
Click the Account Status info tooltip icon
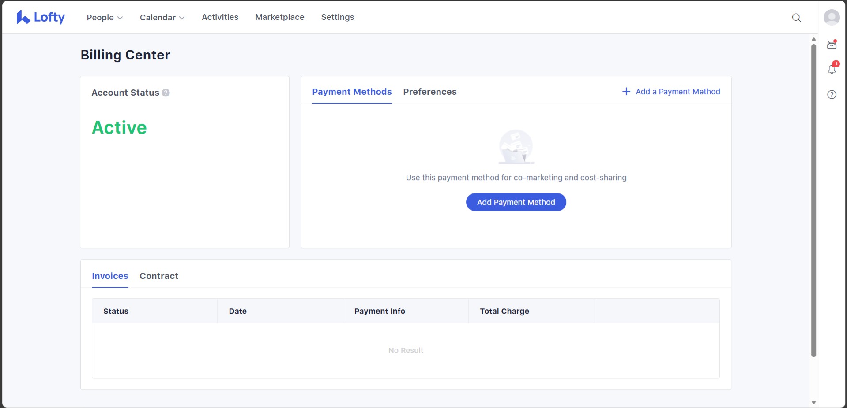(x=166, y=93)
